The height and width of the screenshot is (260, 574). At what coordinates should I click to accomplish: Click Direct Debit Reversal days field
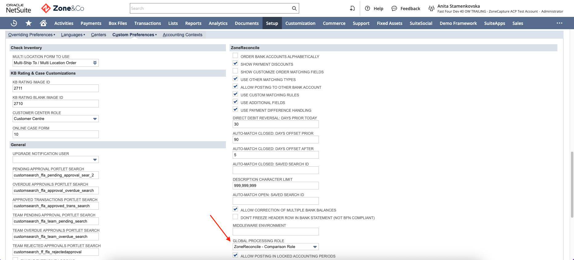coord(275,124)
